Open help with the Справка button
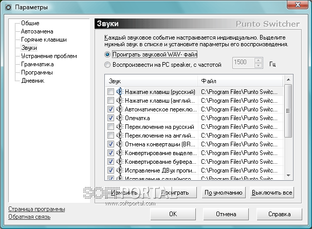The height and width of the screenshot is (229, 312). tap(280, 214)
